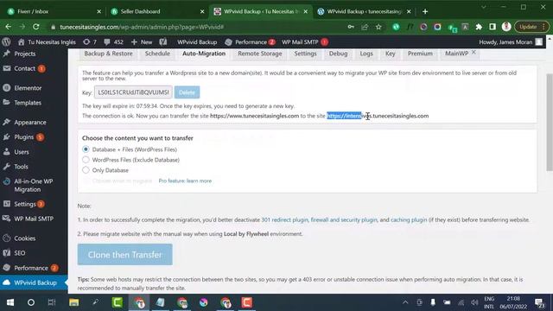This screenshot has width=553, height=311.
Task: Switch to the Settings tab in WPvivid
Action: [305, 54]
